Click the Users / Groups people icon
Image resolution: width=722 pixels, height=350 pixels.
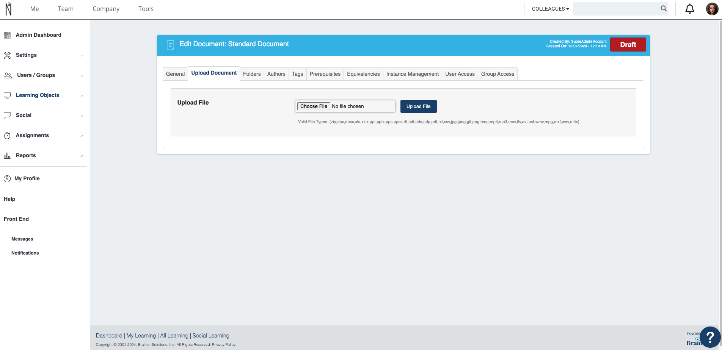(8, 75)
